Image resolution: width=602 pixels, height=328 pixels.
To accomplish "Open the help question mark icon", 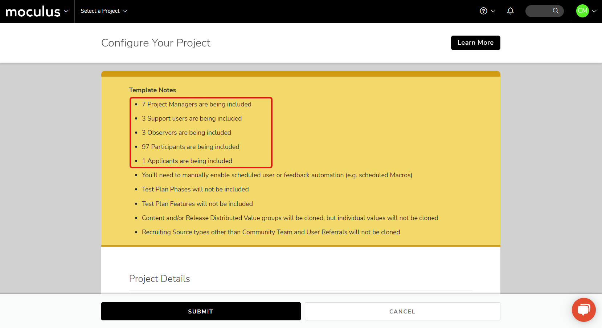I will point(483,11).
